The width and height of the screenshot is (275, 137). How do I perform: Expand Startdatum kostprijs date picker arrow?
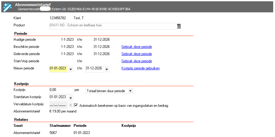(71, 98)
